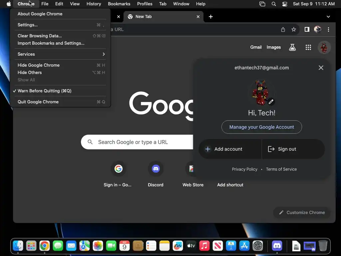Select About Google Chrome
Viewport: 341px width, 256px height.
pos(60,14)
